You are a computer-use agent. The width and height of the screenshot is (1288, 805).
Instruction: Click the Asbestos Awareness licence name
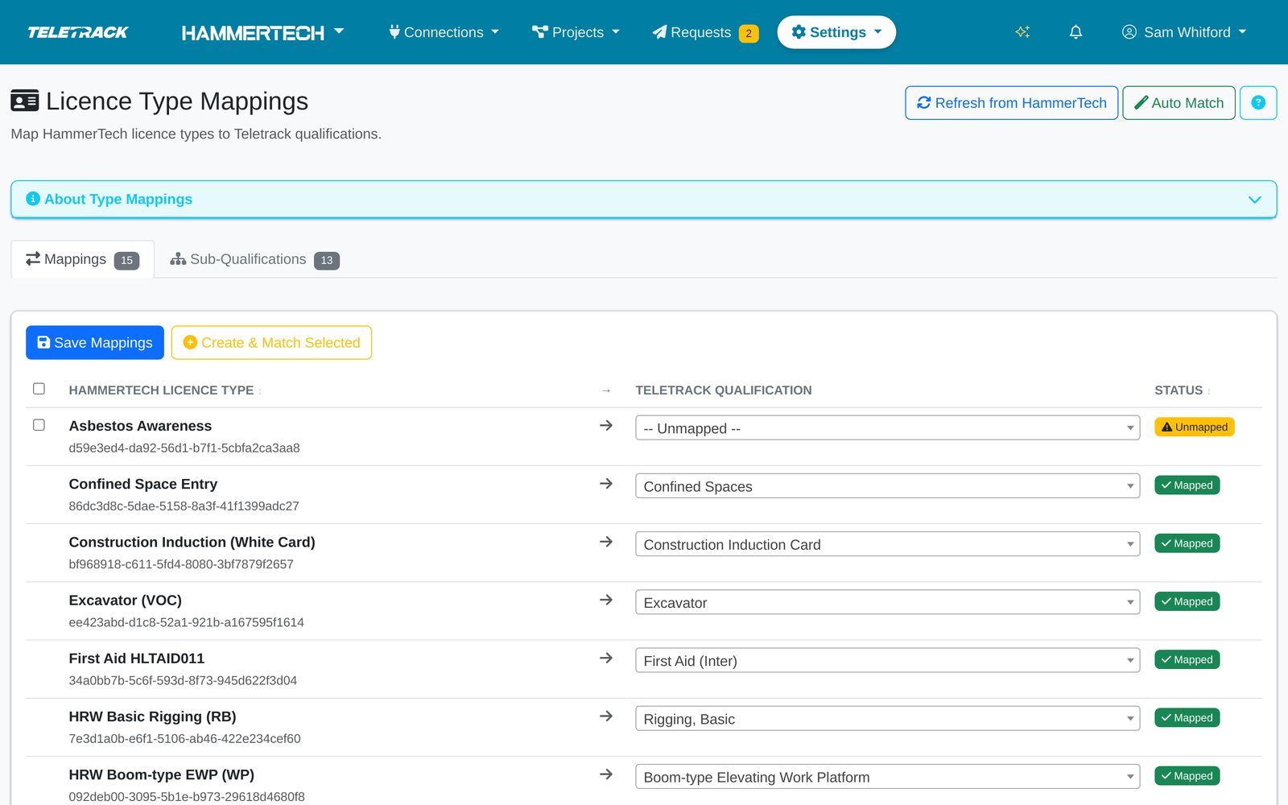click(x=140, y=426)
